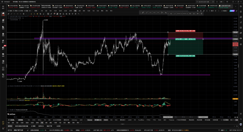The width and height of the screenshot is (243, 132).
Task: Toggle the SAR indicator
Action: (81, 120)
